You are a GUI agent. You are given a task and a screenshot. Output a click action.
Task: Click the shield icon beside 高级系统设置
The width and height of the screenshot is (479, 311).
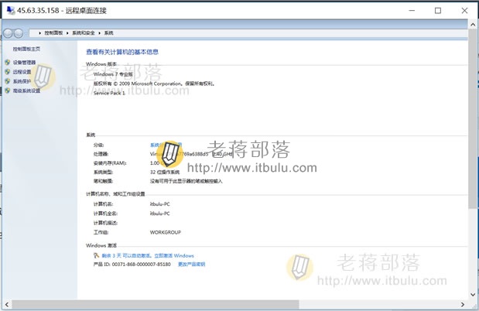click(x=8, y=91)
